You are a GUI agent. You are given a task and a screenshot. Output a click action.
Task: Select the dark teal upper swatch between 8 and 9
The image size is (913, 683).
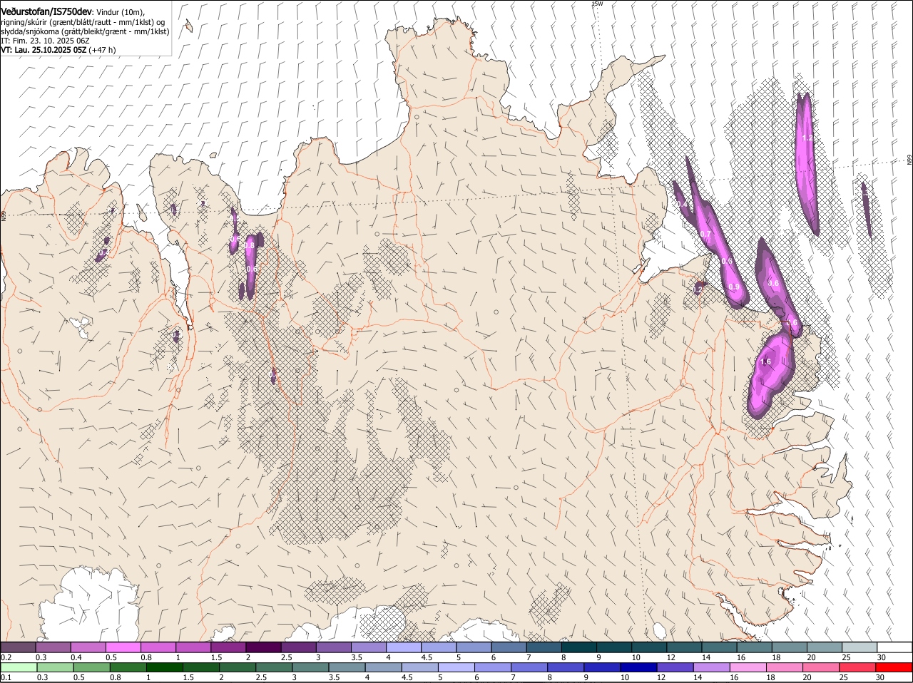578,647
